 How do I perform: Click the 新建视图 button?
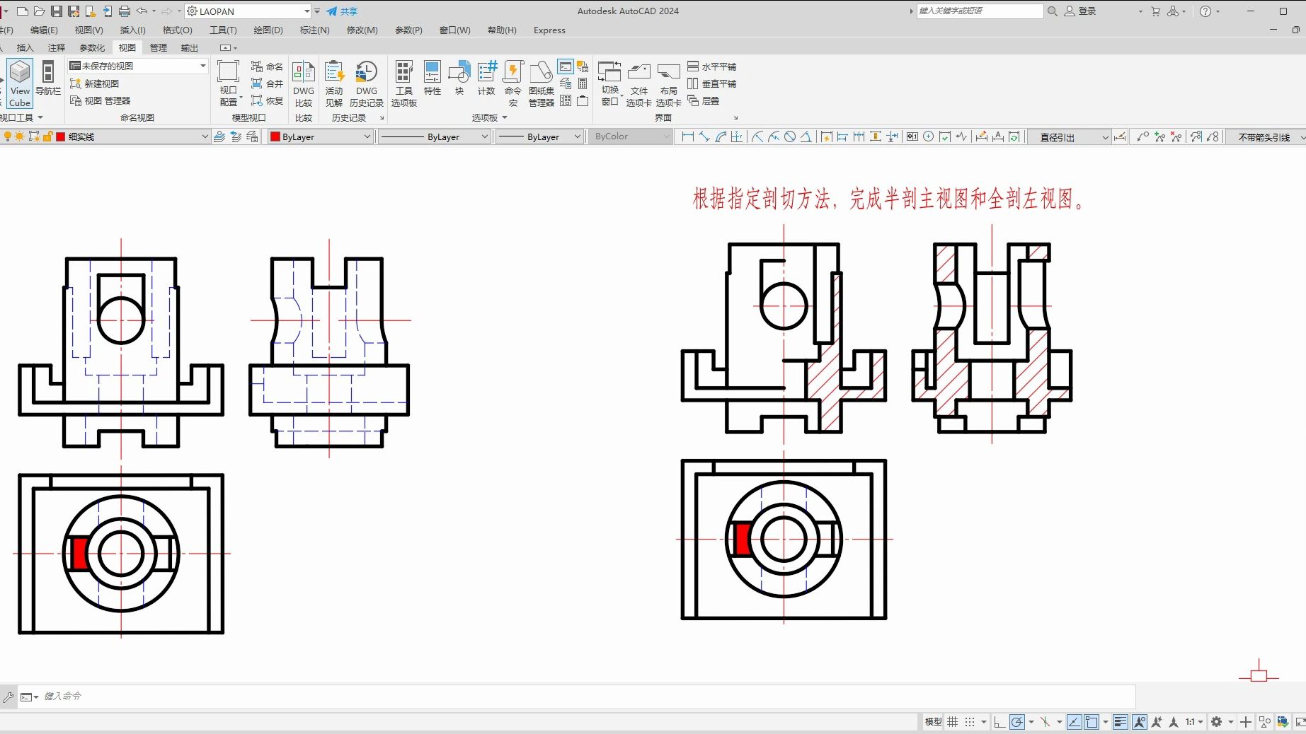pyautogui.click(x=95, y=83)
